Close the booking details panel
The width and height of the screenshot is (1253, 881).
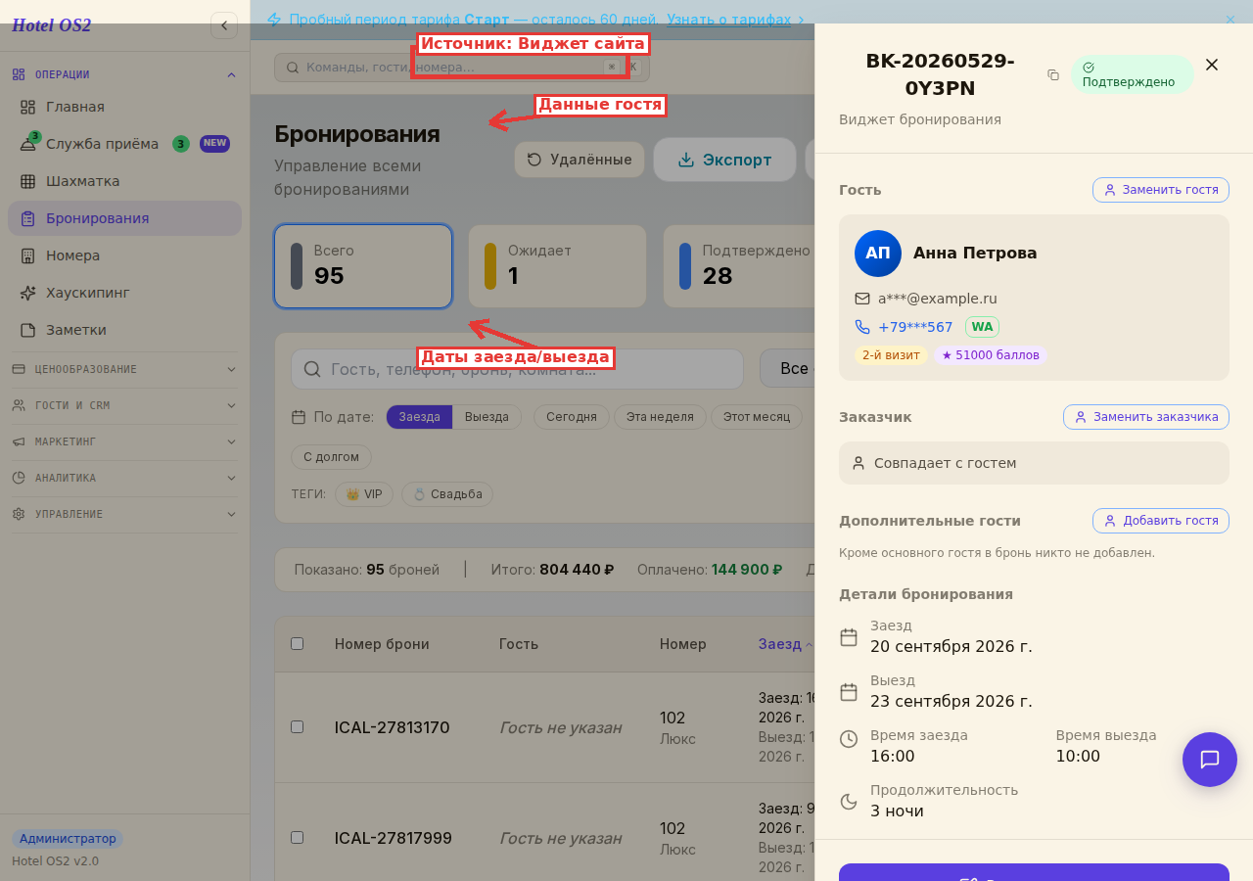click(x=1212, y=65)
